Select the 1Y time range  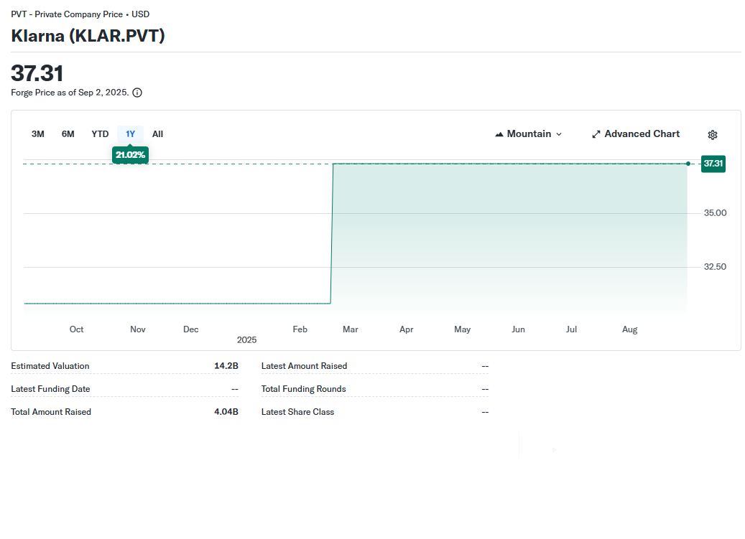click(130, 133)
